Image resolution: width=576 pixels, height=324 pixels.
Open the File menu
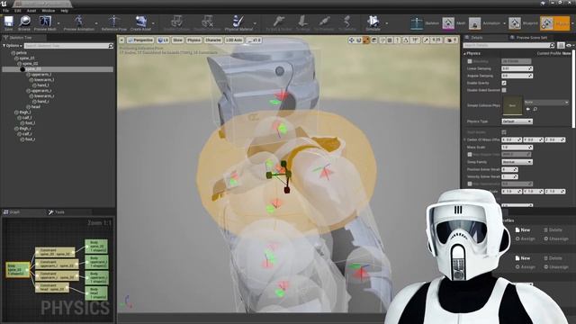[x=6, y=11]
